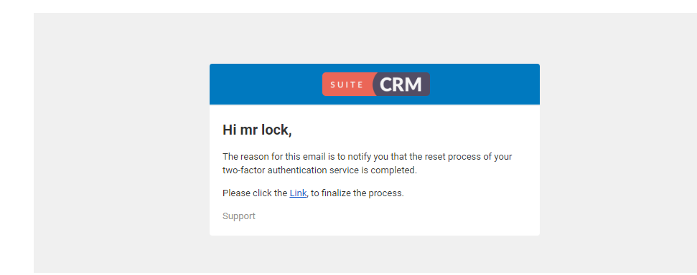Click the gray "Support" signature text
The width and height of the screenshot is (697, 275).
pos(239,216)
